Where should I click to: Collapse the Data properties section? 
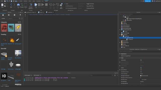[x=120, y=58]
